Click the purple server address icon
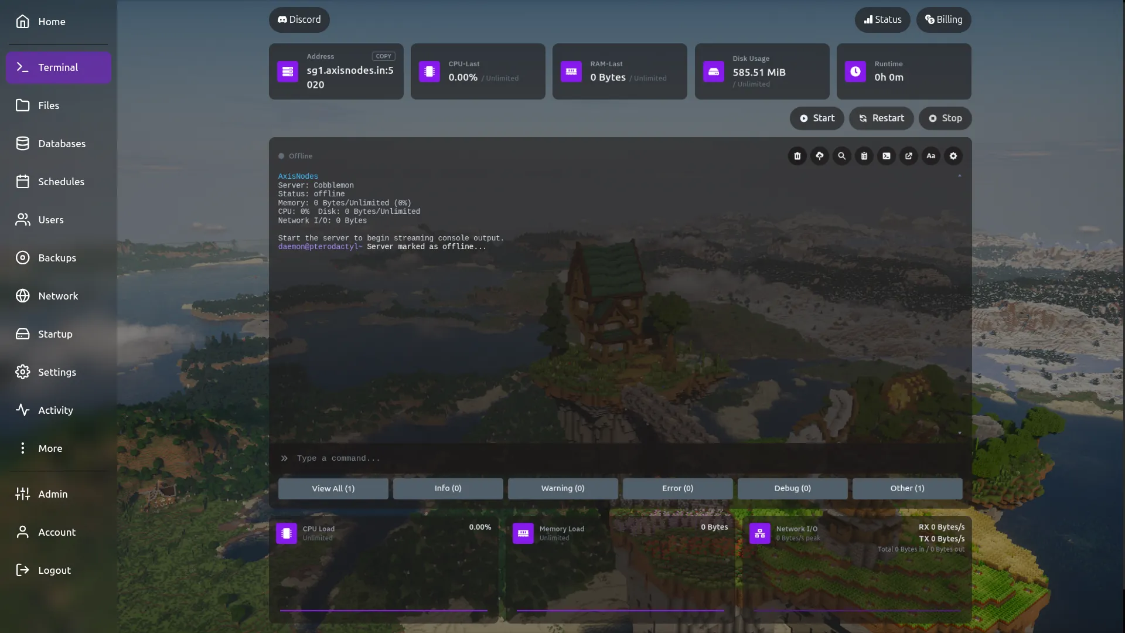This screenshot has height=633, width=1125. 287,72
